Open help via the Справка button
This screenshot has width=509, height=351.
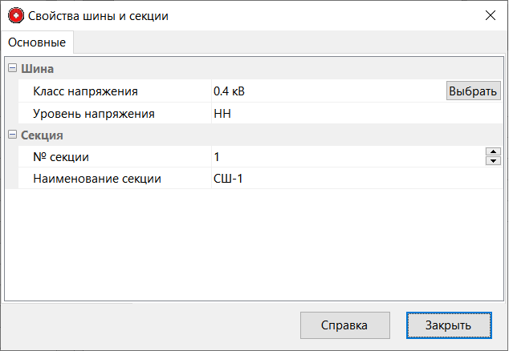344,325
